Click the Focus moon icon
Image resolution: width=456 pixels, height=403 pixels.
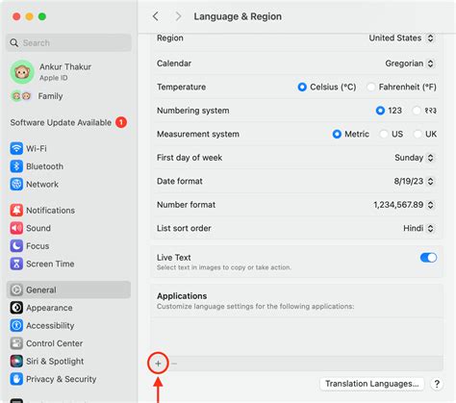point(16,246)
